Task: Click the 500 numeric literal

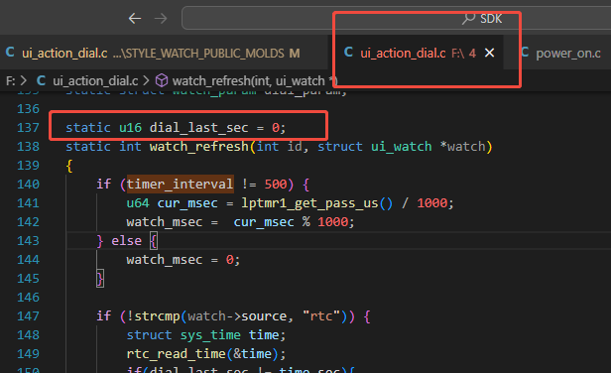Action: (x=276, y=184)
